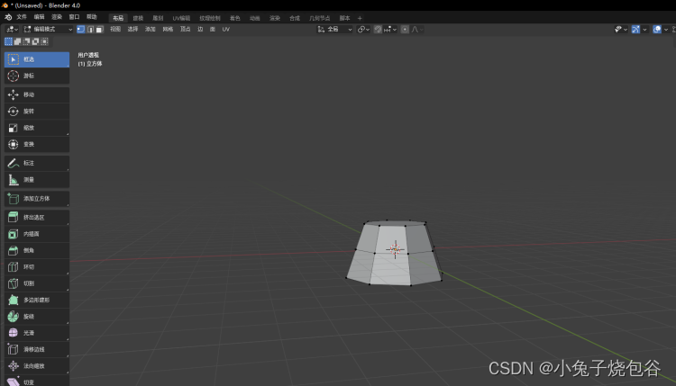This screenshot has height=386, width=676.
Task: Switch to the Texture Paint (纹理绘制) tab
Action: coord(210,18)
